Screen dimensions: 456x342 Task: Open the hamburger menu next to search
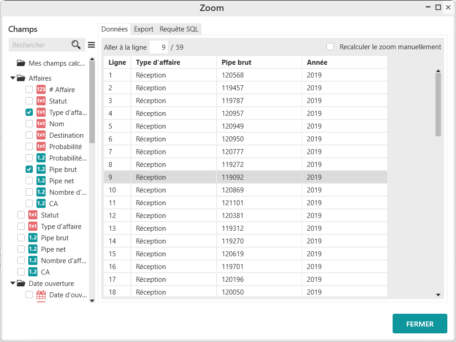pyautogui.click(x=91, y=45)
